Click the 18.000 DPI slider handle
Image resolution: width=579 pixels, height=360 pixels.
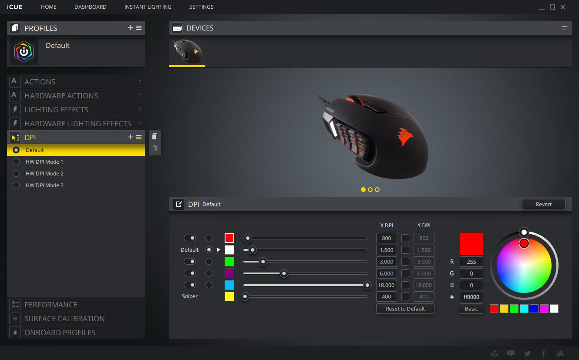[367, 285]
